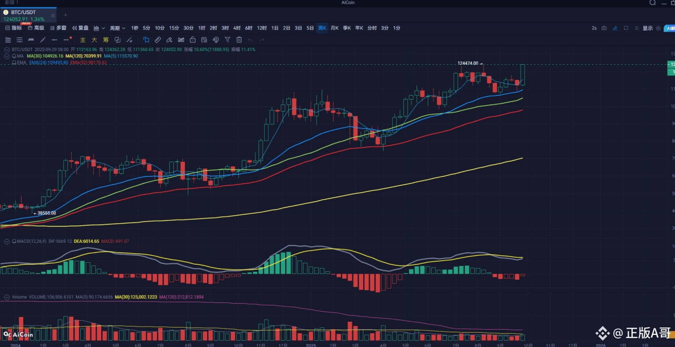Click the blue pencil drawing icon
675x347 pixels.
point(615,28)
